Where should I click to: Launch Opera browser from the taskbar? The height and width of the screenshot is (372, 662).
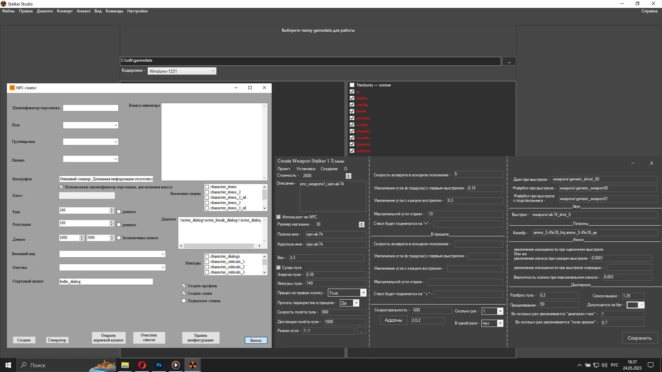tap(142, 365)
